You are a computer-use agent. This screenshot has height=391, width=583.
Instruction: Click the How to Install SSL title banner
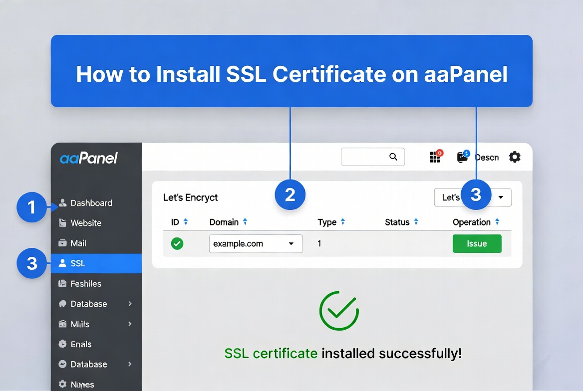tap(291, 71)
